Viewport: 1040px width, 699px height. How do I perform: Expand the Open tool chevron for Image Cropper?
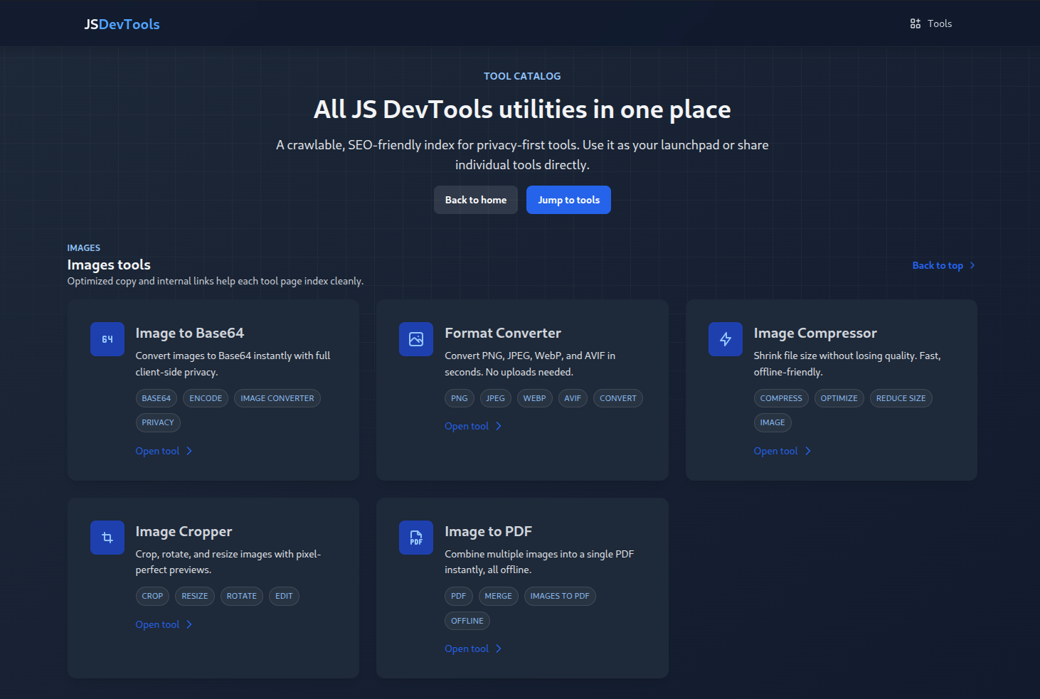pyautogui.click(x=189, y=624)
